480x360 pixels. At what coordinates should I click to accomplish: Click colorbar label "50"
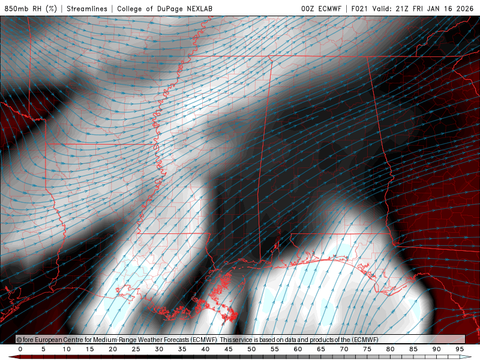[251, 349]
